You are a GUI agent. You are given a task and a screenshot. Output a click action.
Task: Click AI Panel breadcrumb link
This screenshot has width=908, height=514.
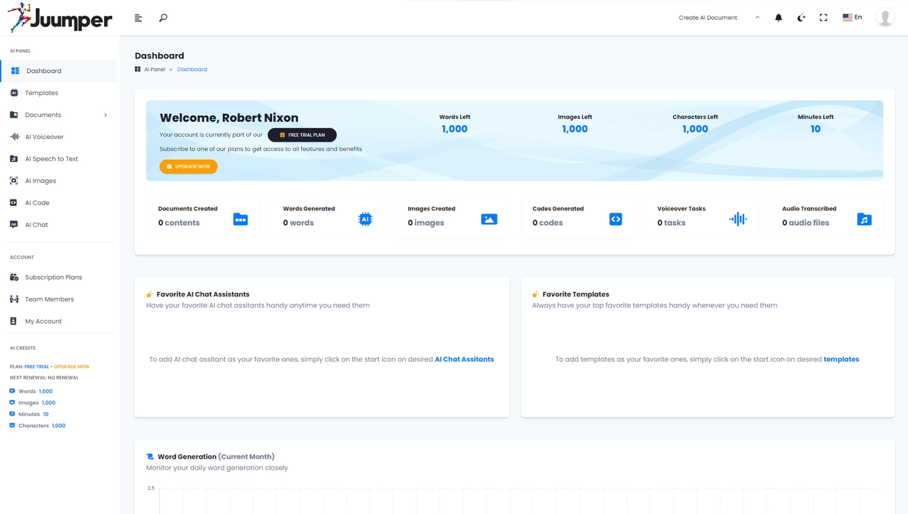pyautogui.click(x=154, y=70)
